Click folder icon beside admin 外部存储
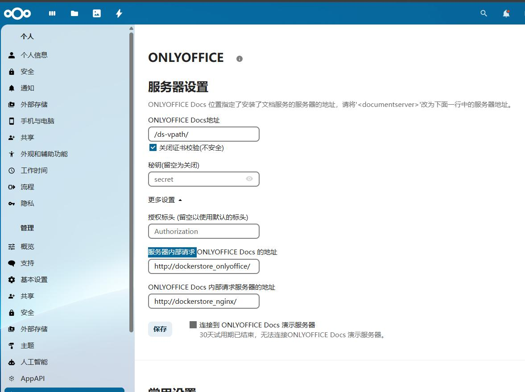The height and width of the screenshot is (392, 525). coord(12,329)
